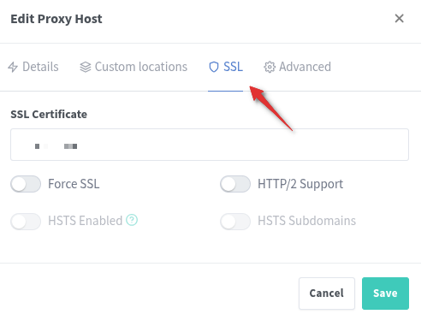This screenshot has width=439, height=326.
Task: Switch to the Details tab
Action: [x=33, y=67]
